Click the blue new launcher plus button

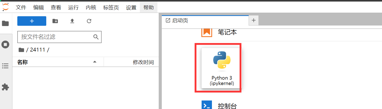click(32, 21)
